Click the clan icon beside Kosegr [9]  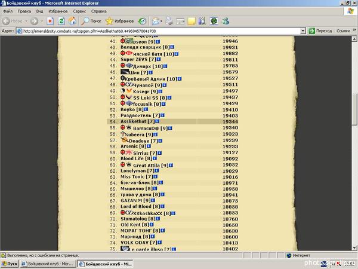pyautogui.click(x=129, y=91)
